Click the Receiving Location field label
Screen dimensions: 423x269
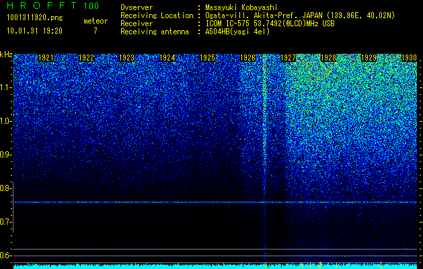click(157, 15)
